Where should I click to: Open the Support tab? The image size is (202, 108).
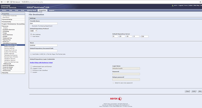[52, 10]
